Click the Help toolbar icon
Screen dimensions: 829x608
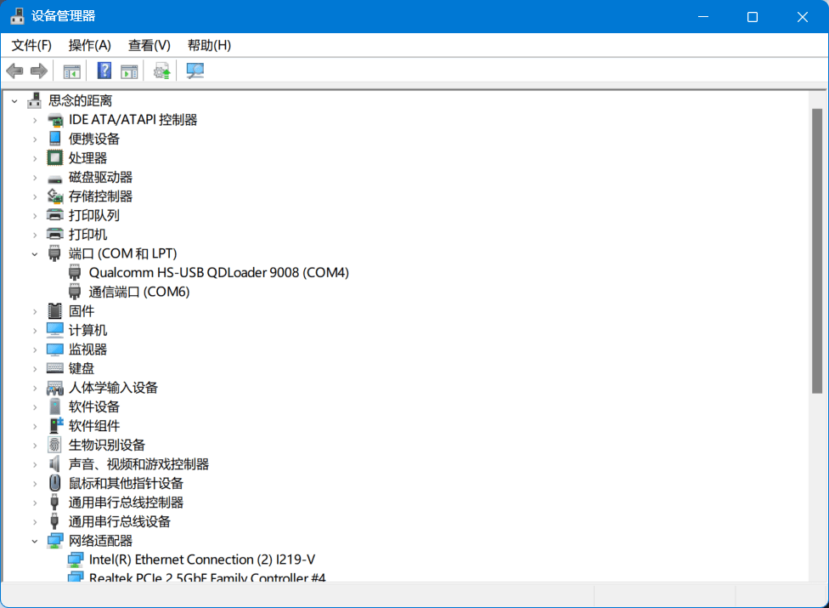[x=104, y=71]
